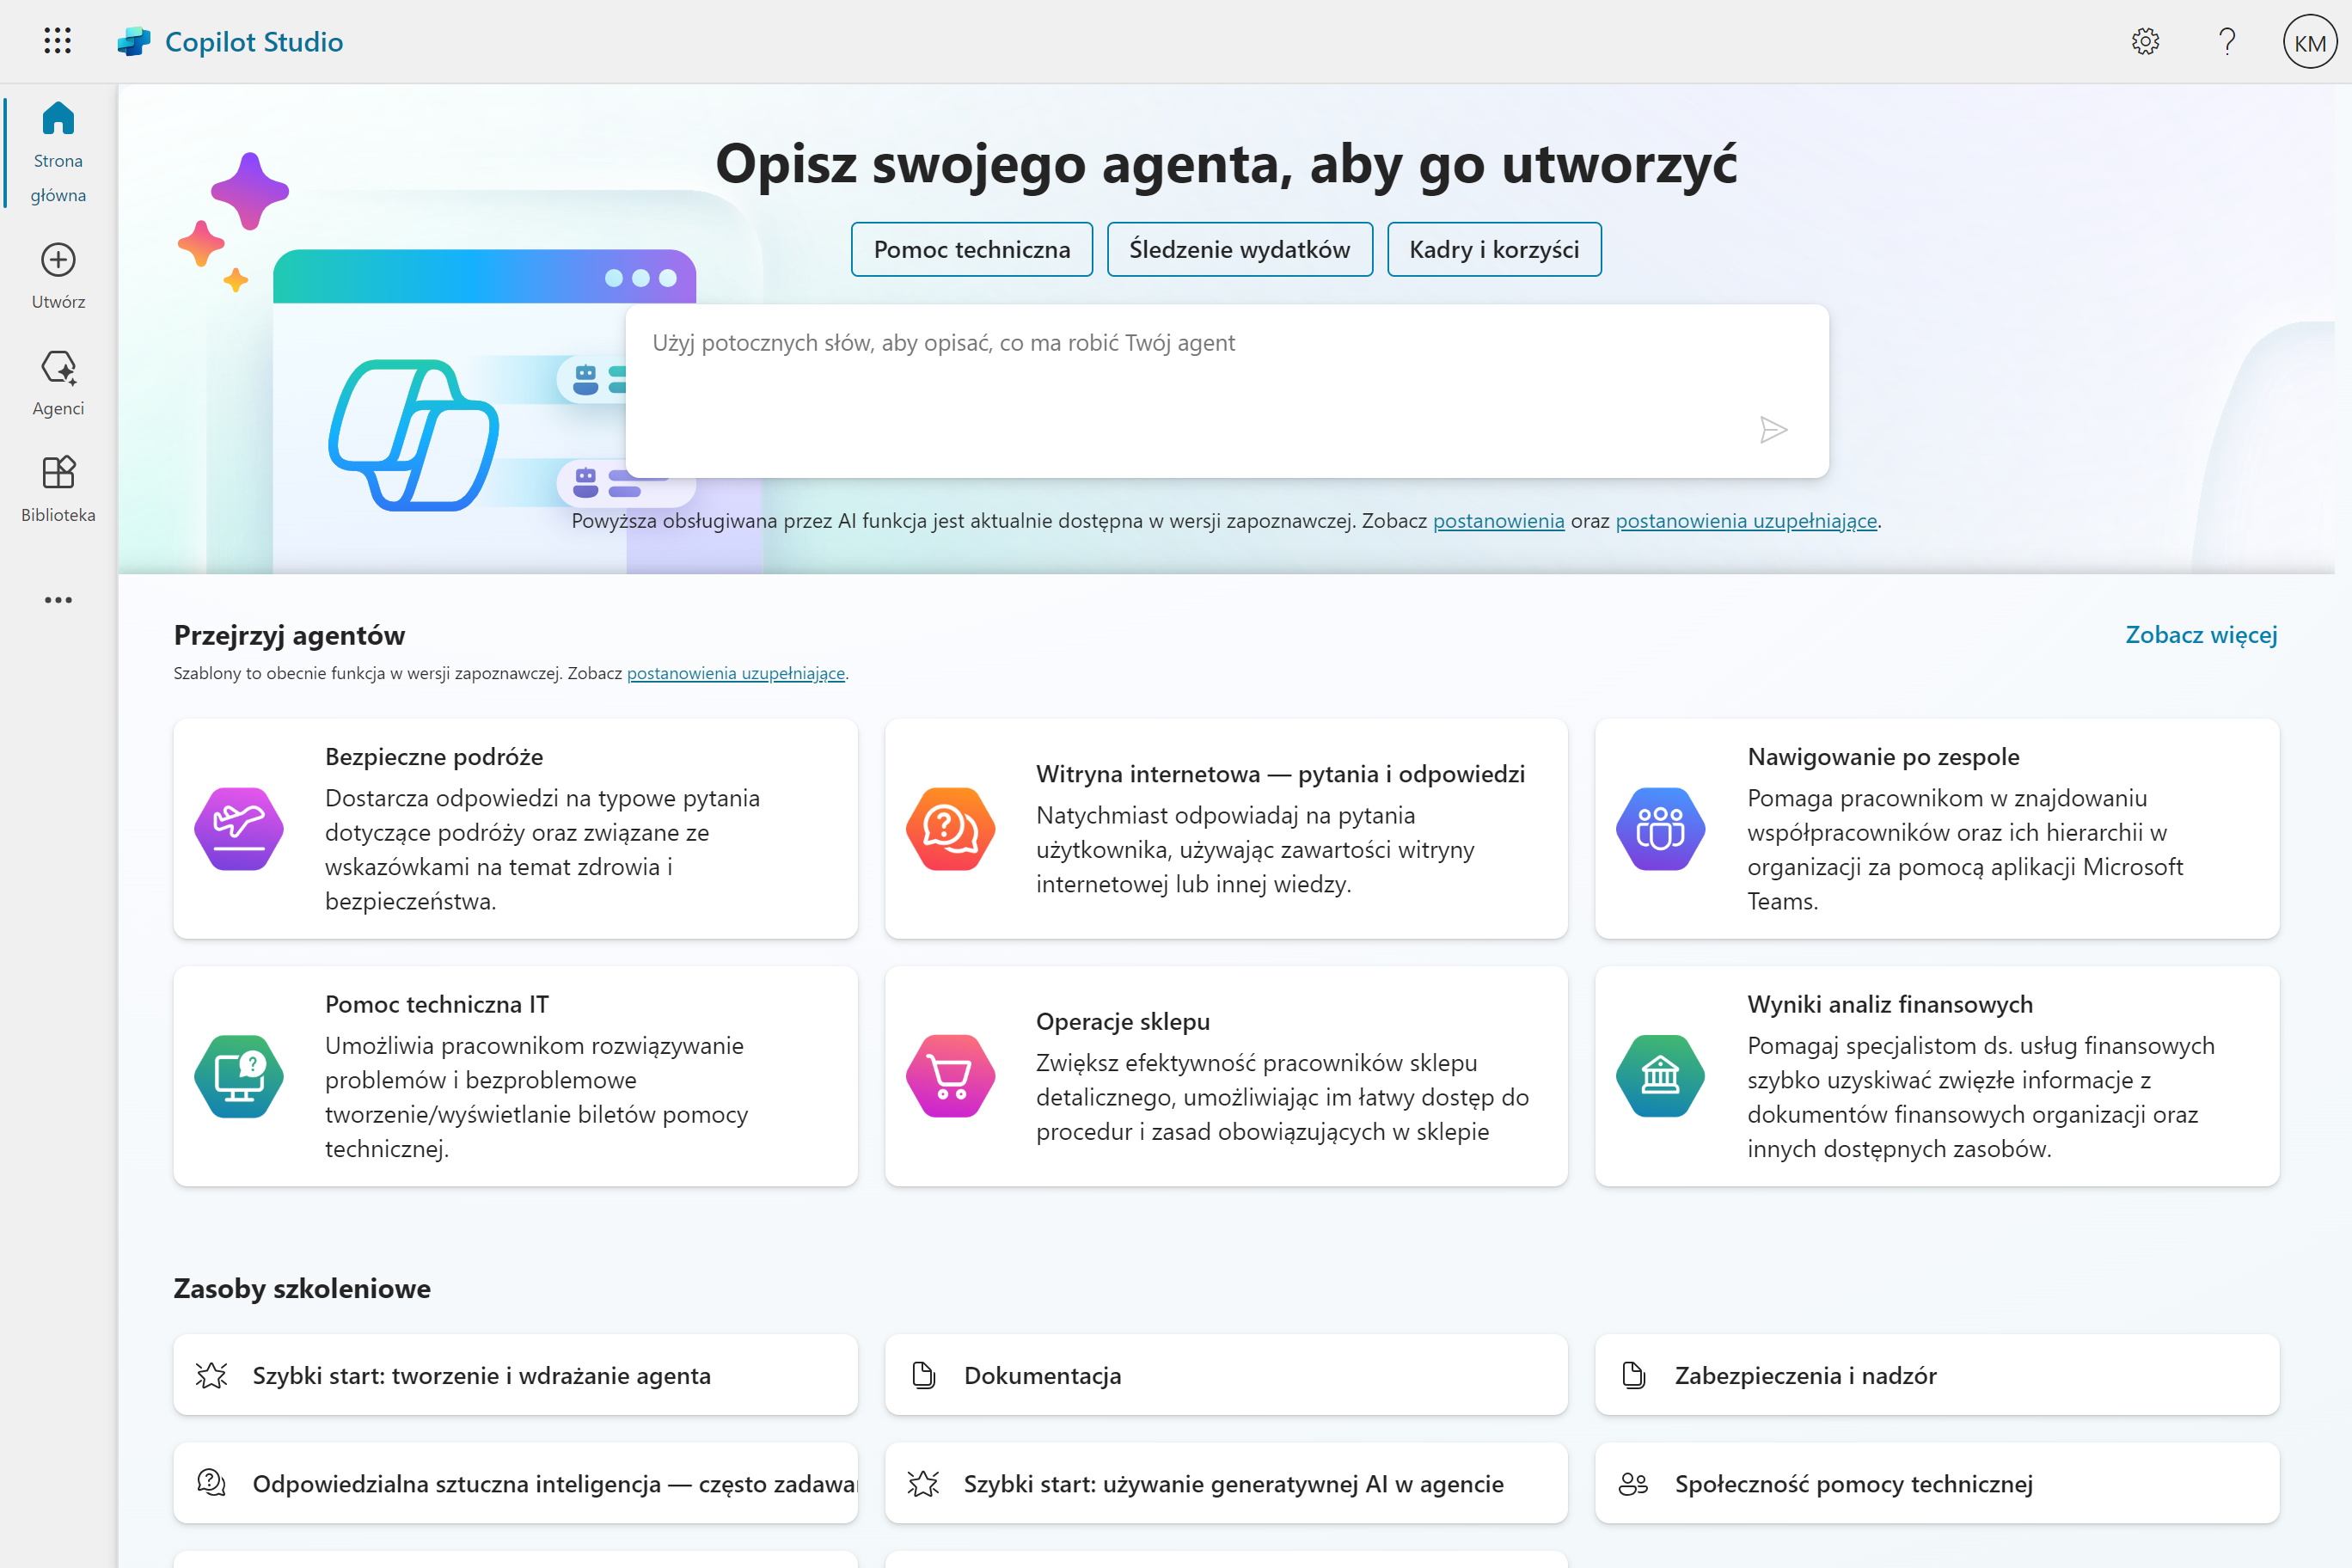The height and width of the screenshot is (1568, 2352).
Task: Open postanowienia uzupełniające link under Przejrzyj agentów
Action: 736,673
